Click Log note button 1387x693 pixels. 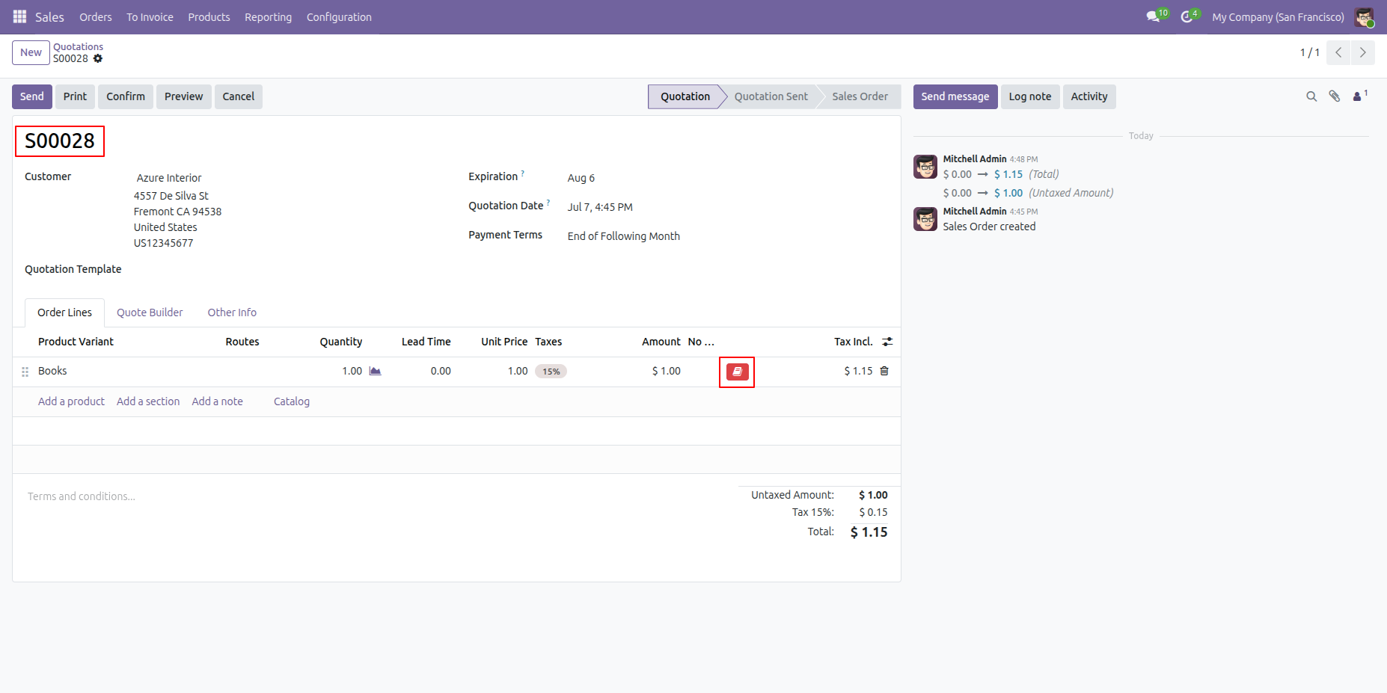tap(1030, 96)
